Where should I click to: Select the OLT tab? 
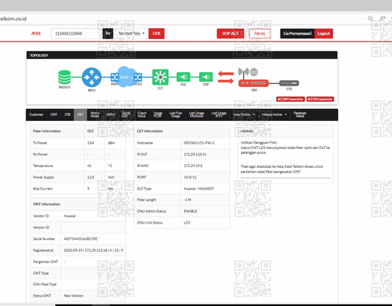click(80, 115)
